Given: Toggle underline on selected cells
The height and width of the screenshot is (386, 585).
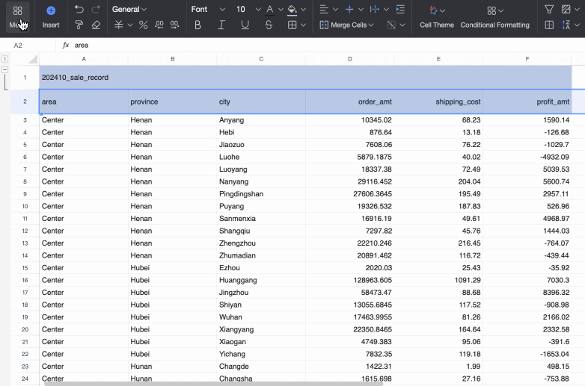Looking at the screenshot, I should click(245, 25).
